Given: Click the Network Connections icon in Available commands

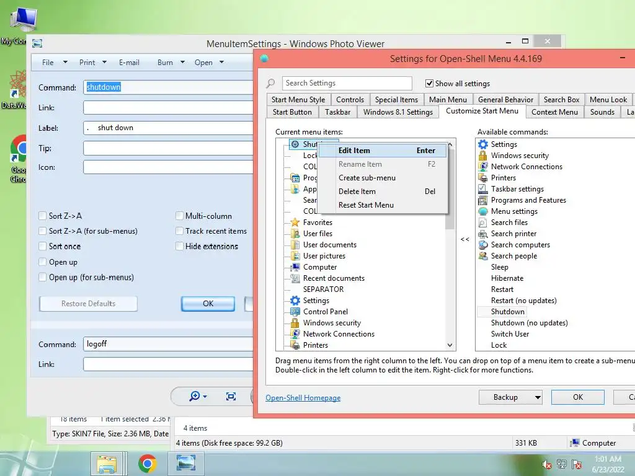Looking at the screenshot, I should 482,166.
